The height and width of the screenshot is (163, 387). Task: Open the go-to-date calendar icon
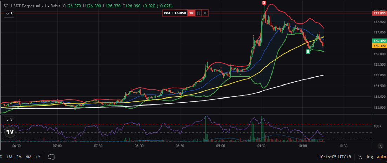pos(52,157)
